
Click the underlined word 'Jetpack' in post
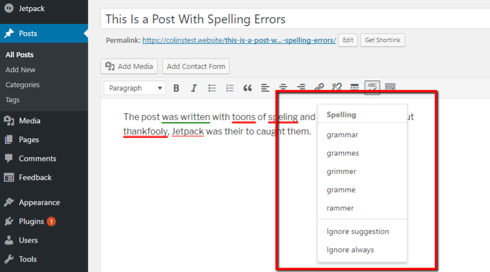[188, 132]
